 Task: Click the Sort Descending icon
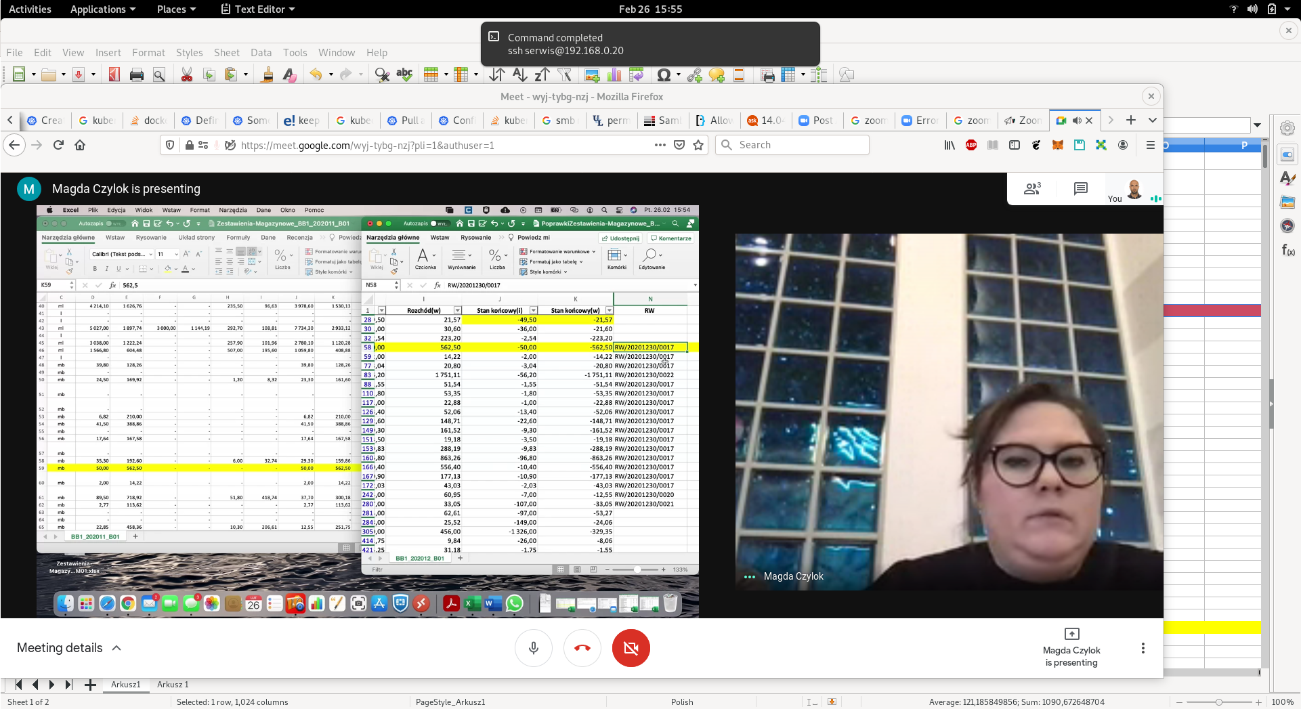(542, 75)
